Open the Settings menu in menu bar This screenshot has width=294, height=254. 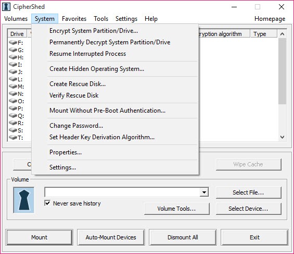[126, 19]
